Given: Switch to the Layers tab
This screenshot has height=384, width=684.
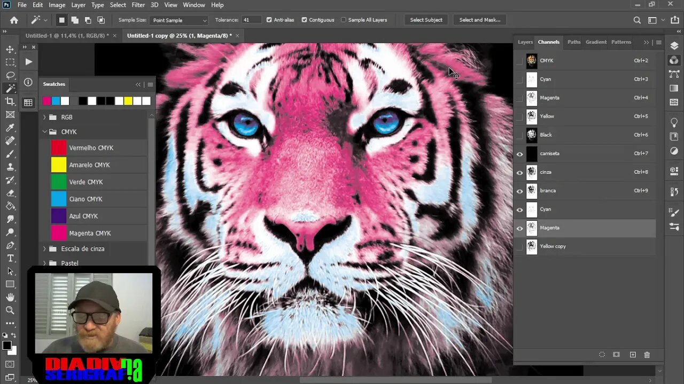Looking at the screenshot, I should [525, 42].
